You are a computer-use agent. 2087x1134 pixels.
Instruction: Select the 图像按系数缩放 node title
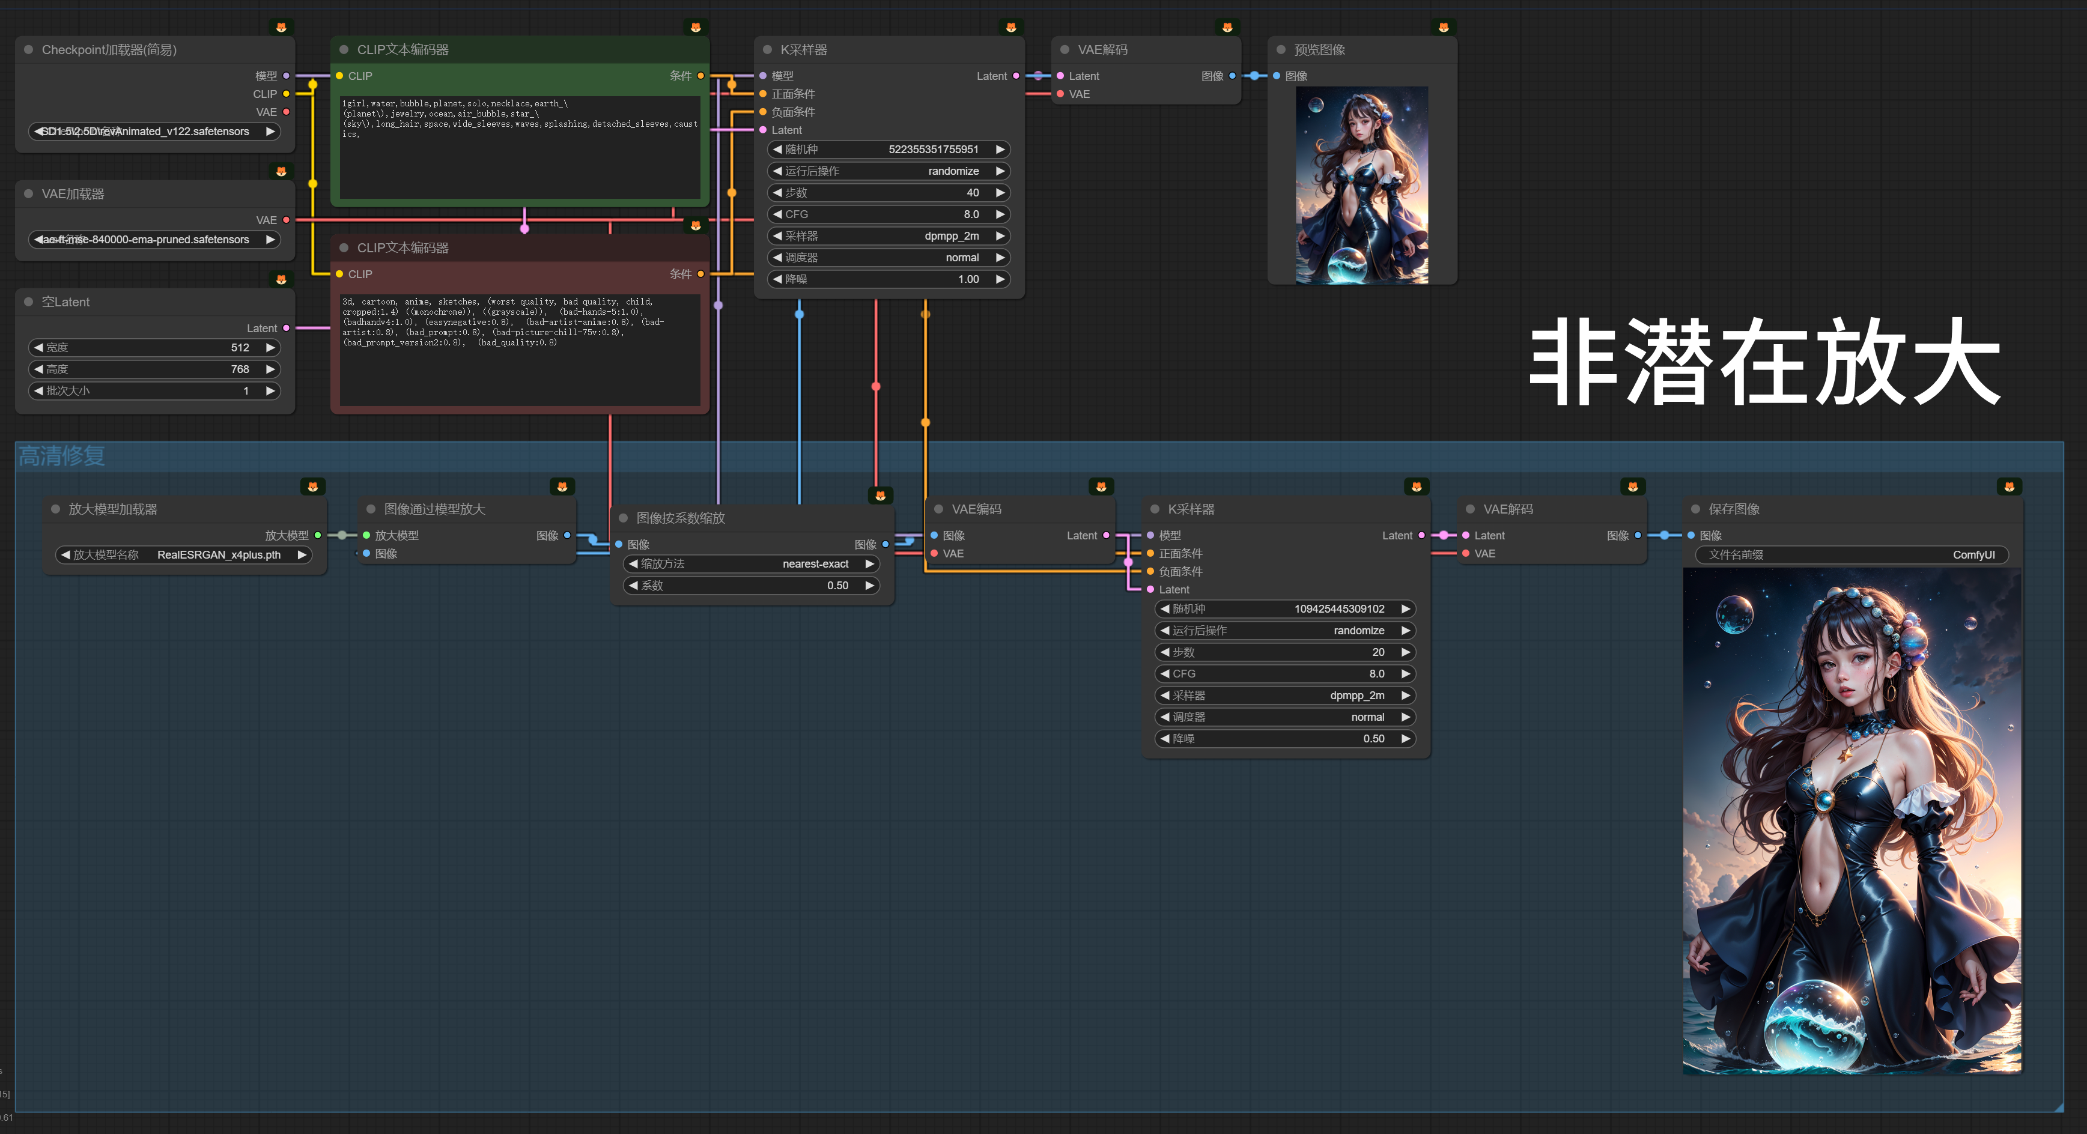[x=681, y=518]
